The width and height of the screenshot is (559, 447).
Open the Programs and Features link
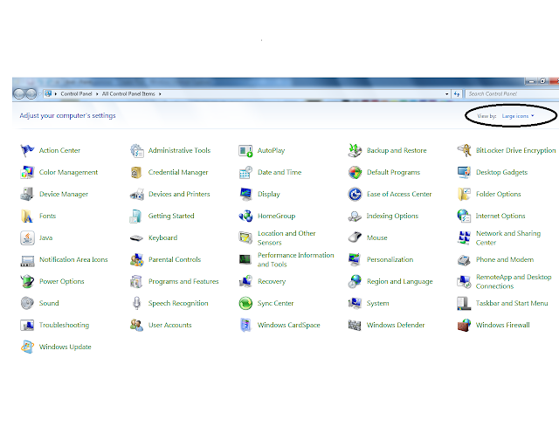(183, 281)
